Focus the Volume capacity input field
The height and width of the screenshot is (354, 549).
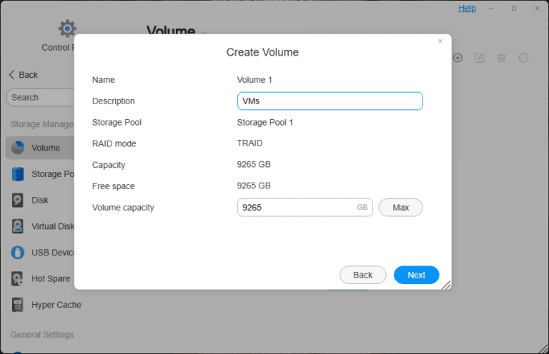click(x=297, y=208)
